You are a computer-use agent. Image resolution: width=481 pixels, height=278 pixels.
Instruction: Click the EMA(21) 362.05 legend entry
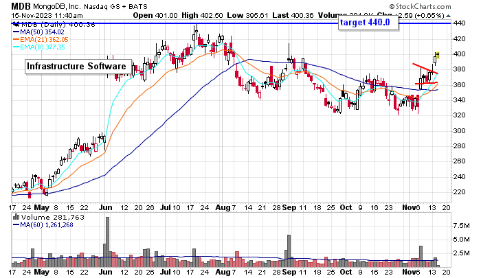(41, 40)
